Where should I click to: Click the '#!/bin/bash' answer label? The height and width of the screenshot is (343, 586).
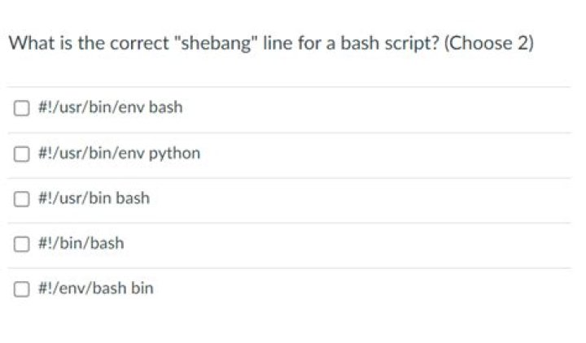click(81, 243)
